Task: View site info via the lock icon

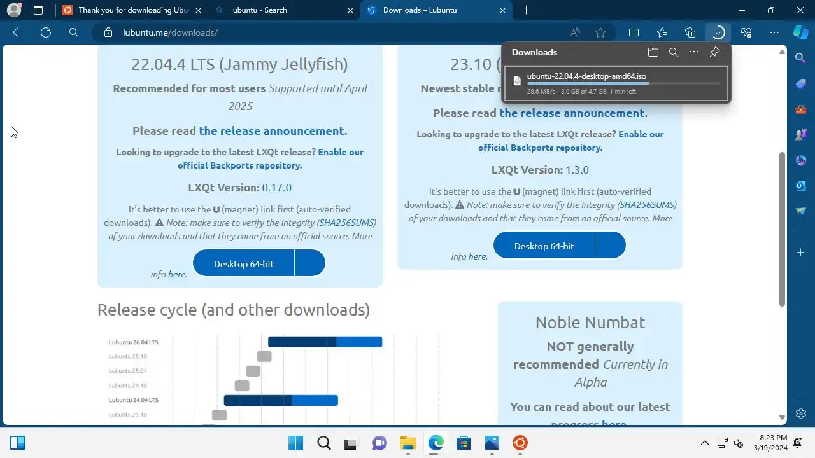Action: pos(108,32)
